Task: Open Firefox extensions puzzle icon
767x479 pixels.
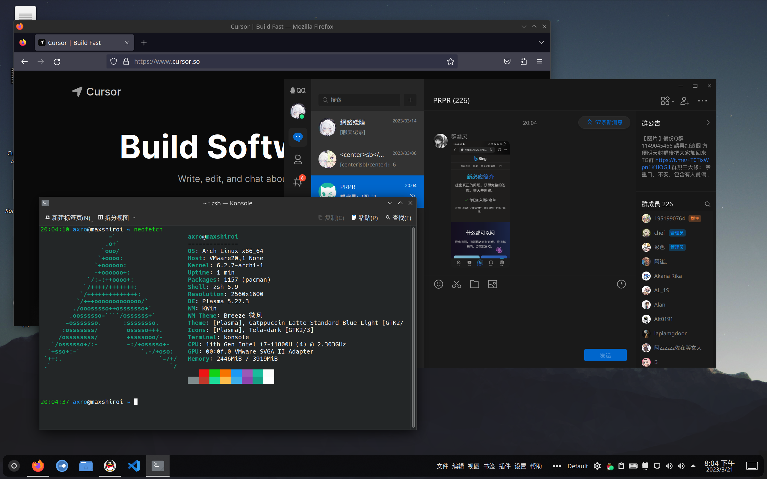Action: [x=523, y=61]
